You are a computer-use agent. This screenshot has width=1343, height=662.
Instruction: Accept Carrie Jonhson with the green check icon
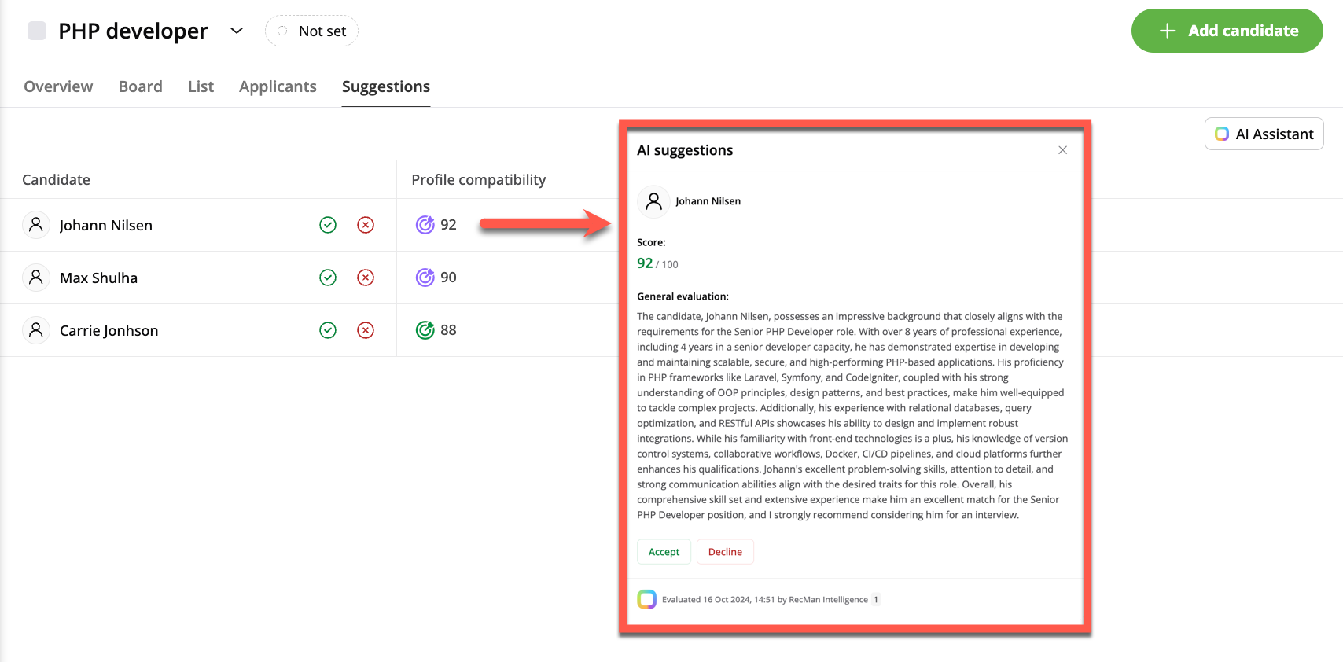[x=328, y=330]
